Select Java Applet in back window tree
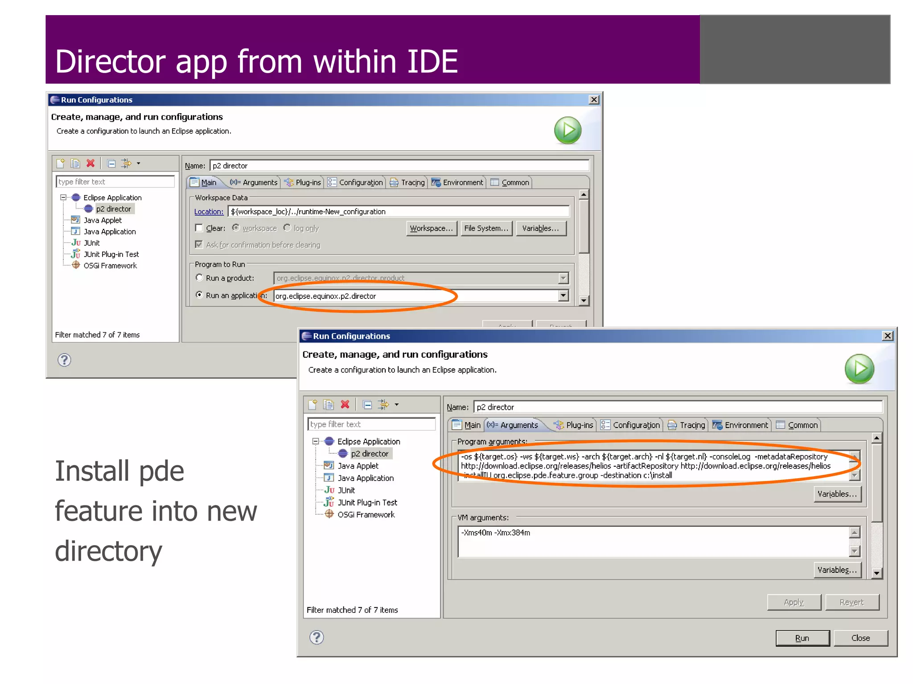This screenshot has width=913, height=684. [103, 220]
